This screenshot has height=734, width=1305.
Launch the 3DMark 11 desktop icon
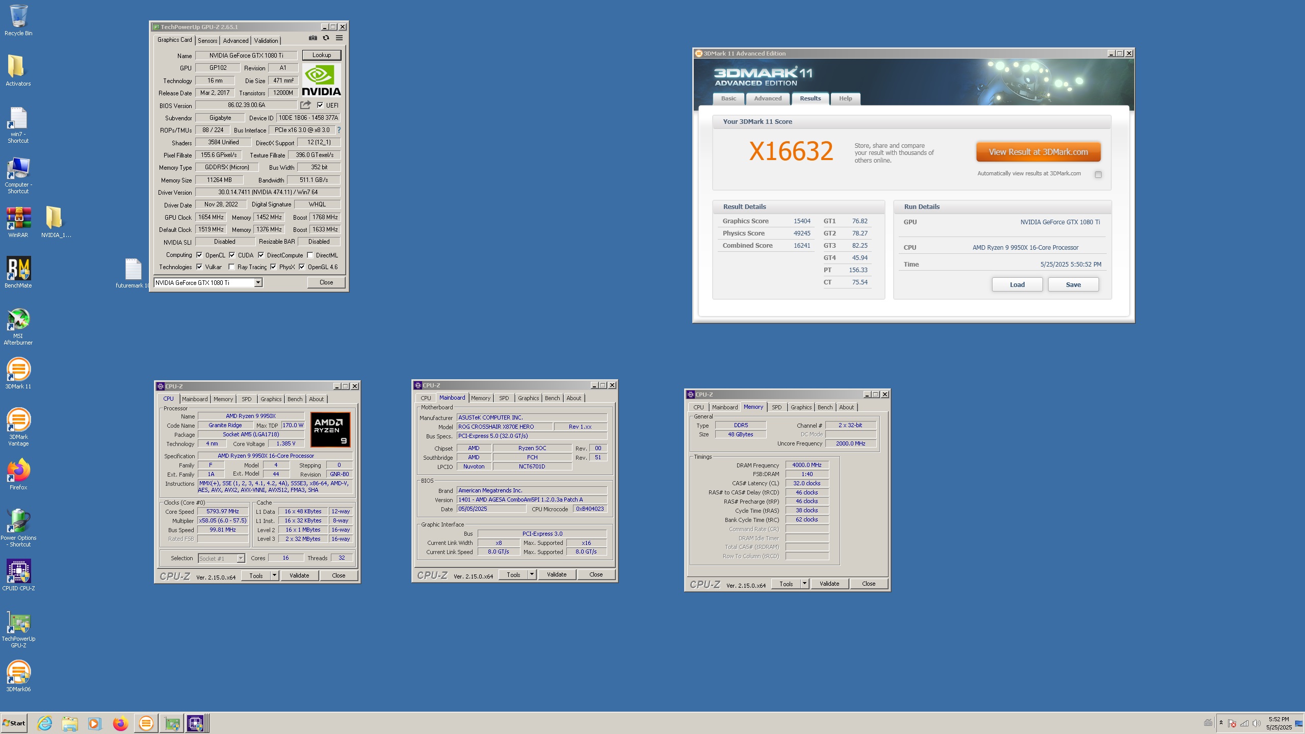[18, 373]
